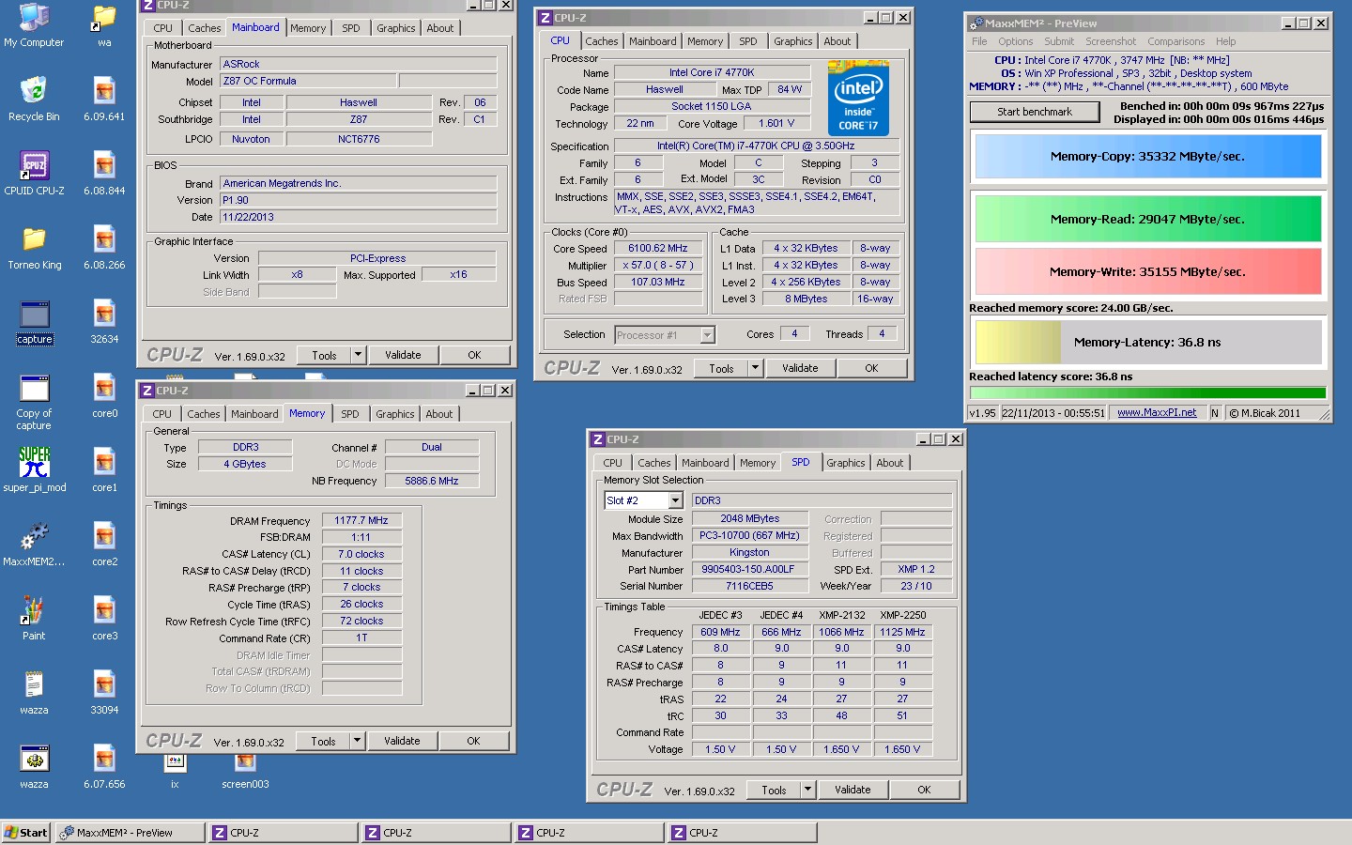The width and height of the screenshot is (1352, 845).
Task: Open the Screenshot menu in MaxxMEM²
Action: click(x=1111, y=41)
